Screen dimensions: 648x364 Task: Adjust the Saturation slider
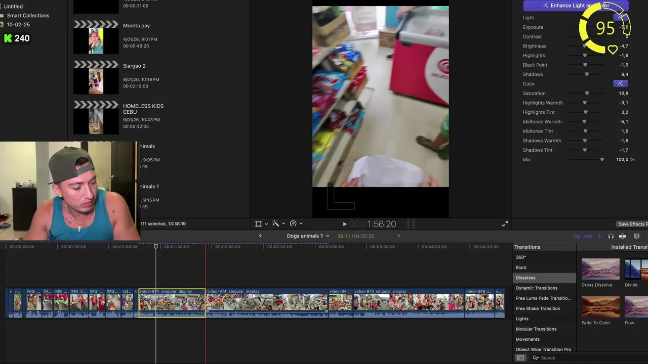tap(587, 94)
